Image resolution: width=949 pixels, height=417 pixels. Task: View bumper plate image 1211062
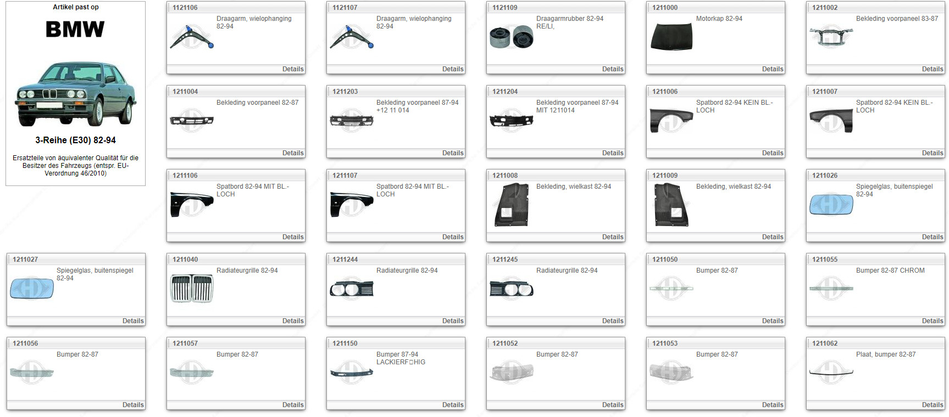click(831, 373)
